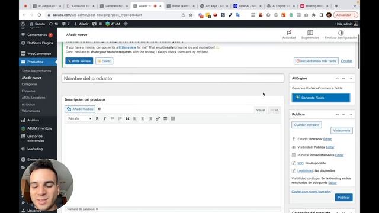Move AI Engine panel up

pos(337,78)
